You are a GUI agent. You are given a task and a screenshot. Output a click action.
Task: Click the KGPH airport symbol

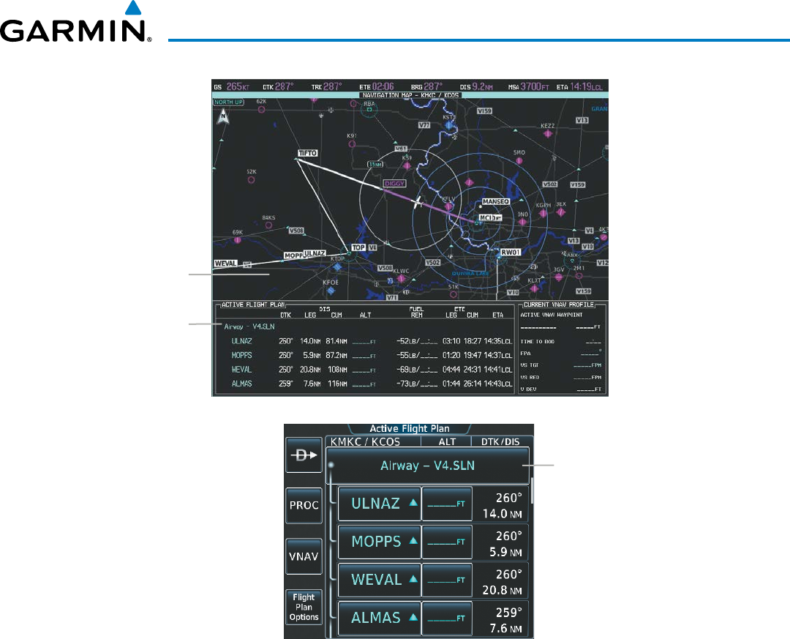coord(543,213)
